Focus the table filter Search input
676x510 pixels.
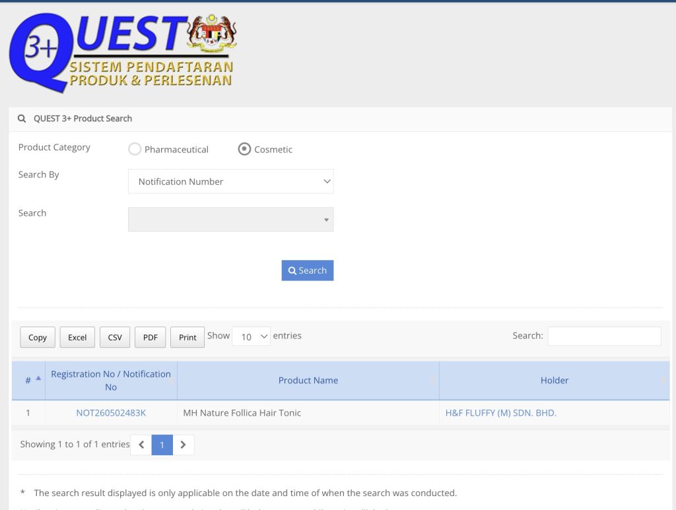coord(605,336)
